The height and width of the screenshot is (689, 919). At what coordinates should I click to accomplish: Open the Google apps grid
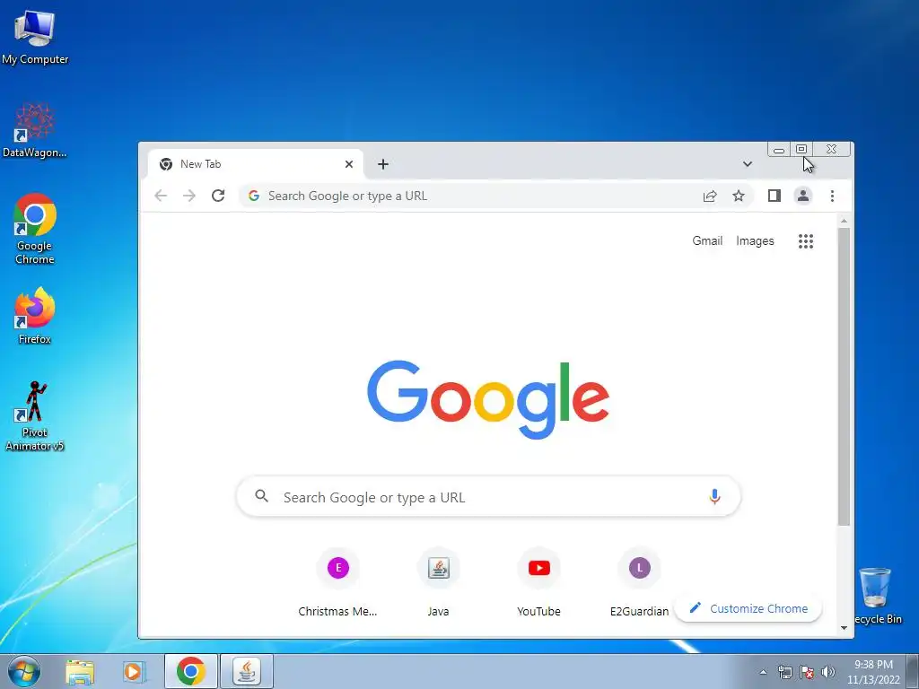click(x=806, y=240)
